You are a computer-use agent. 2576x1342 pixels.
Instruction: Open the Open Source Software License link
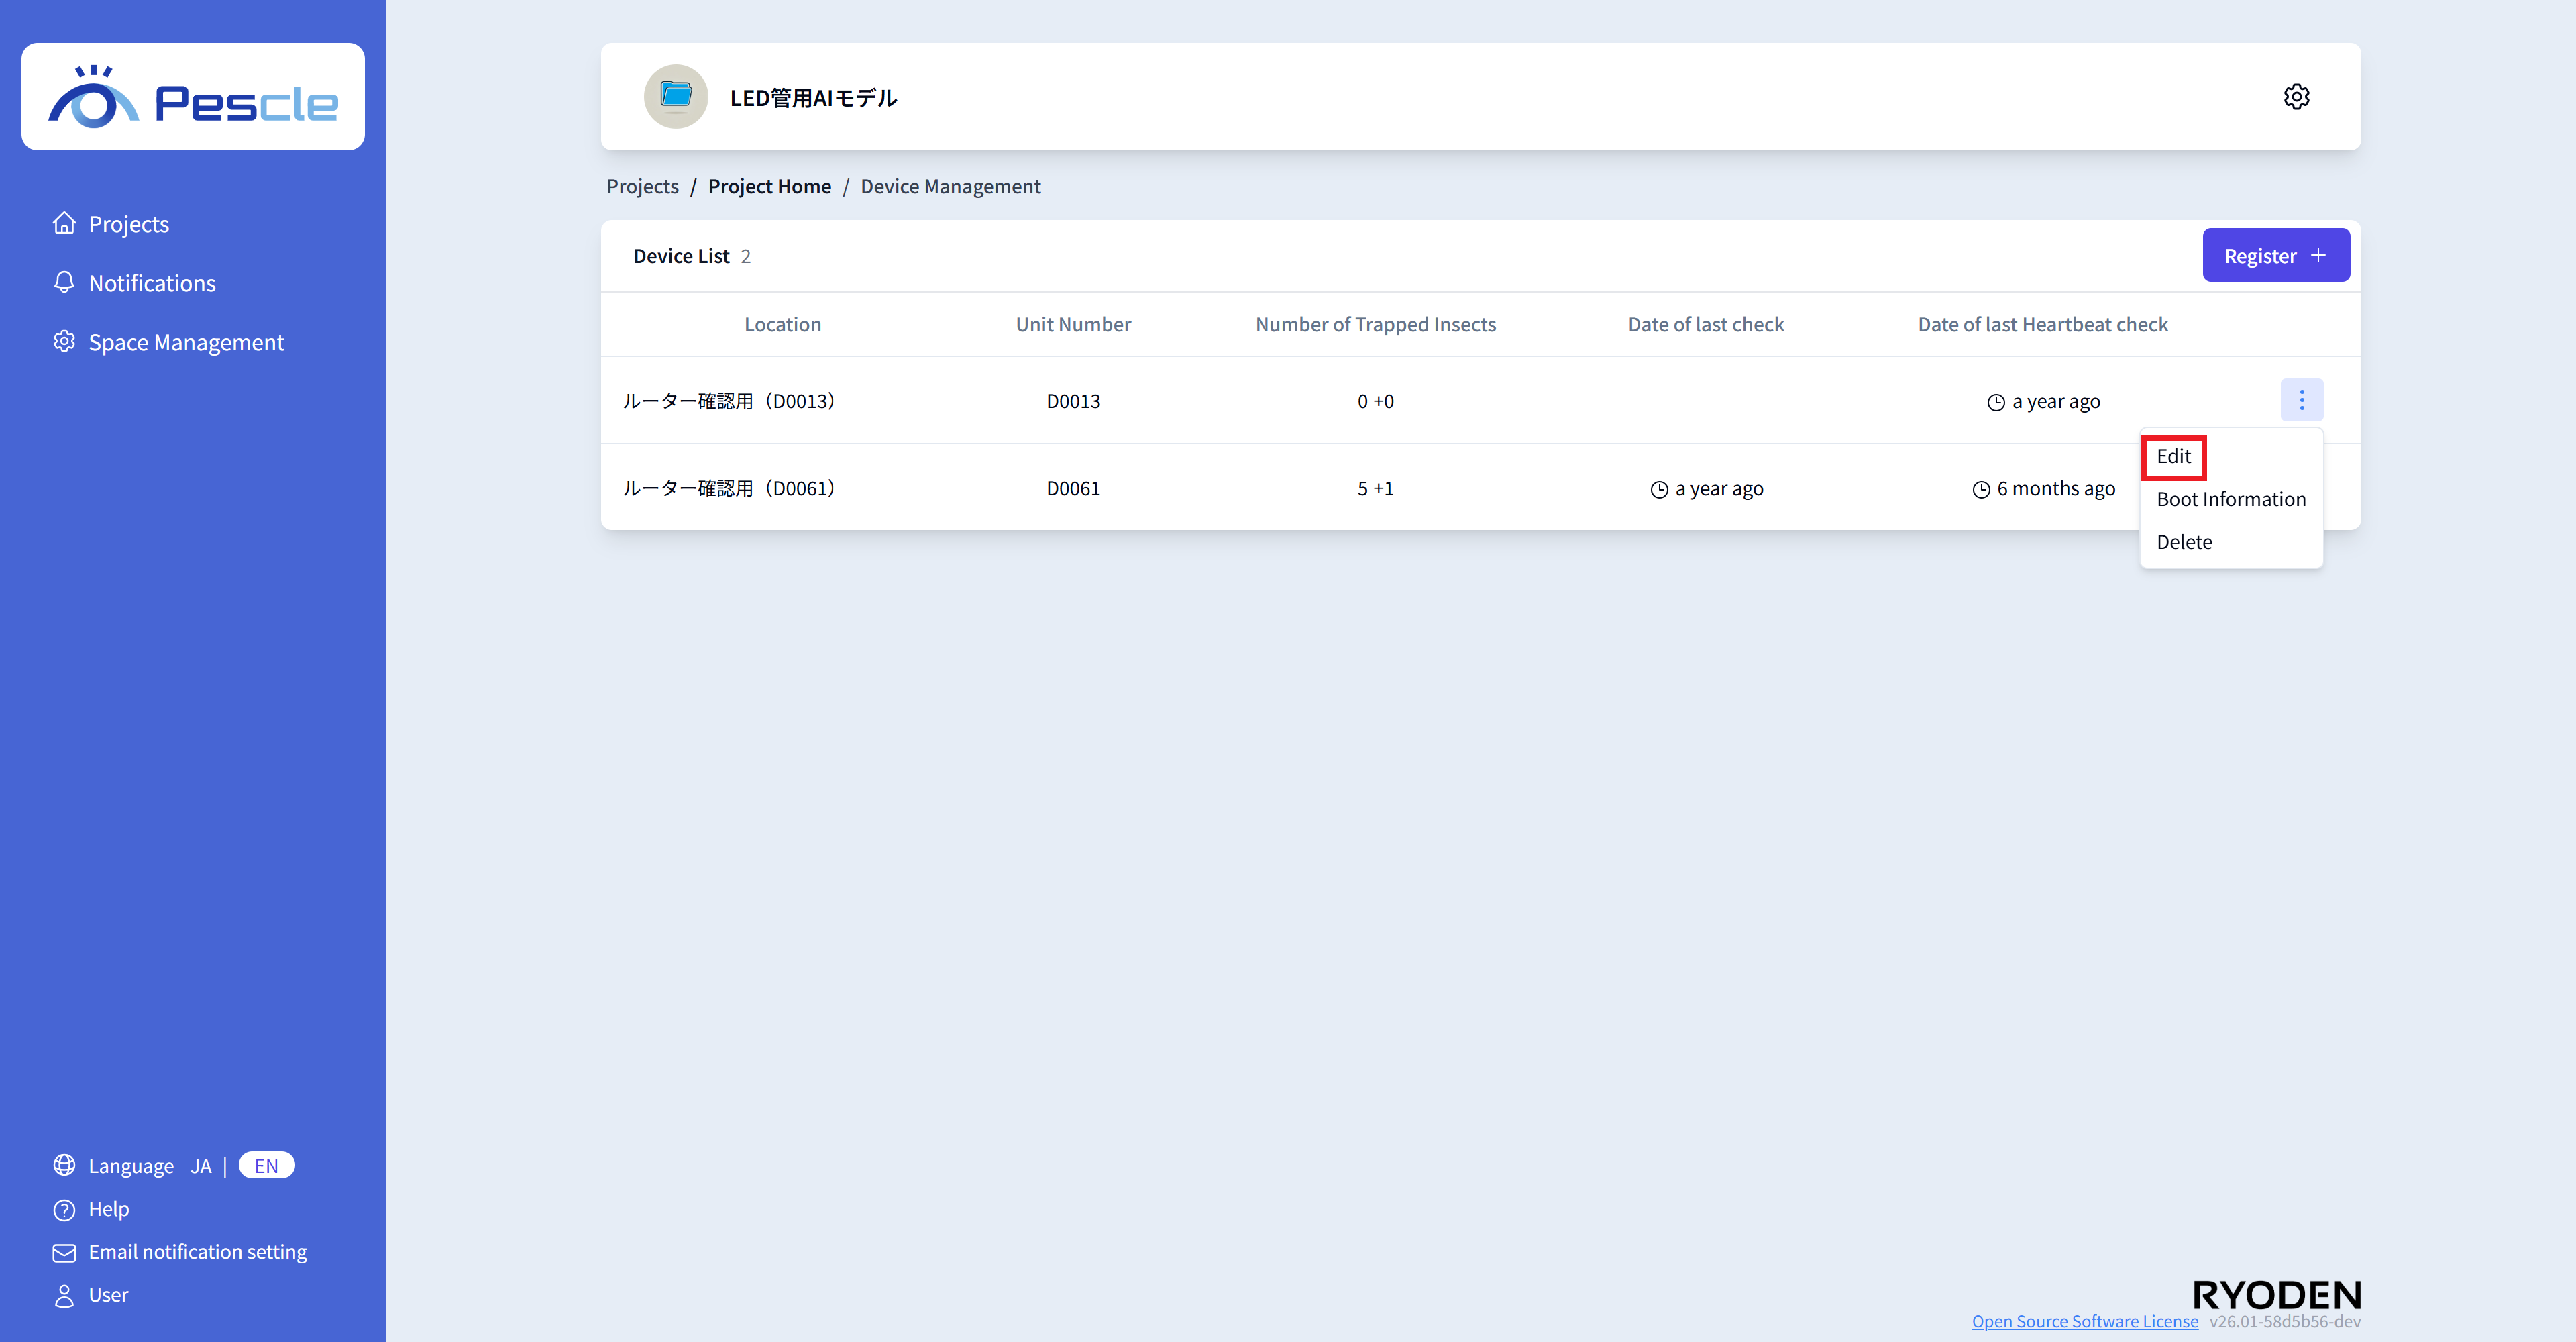coord(2084,1321)
